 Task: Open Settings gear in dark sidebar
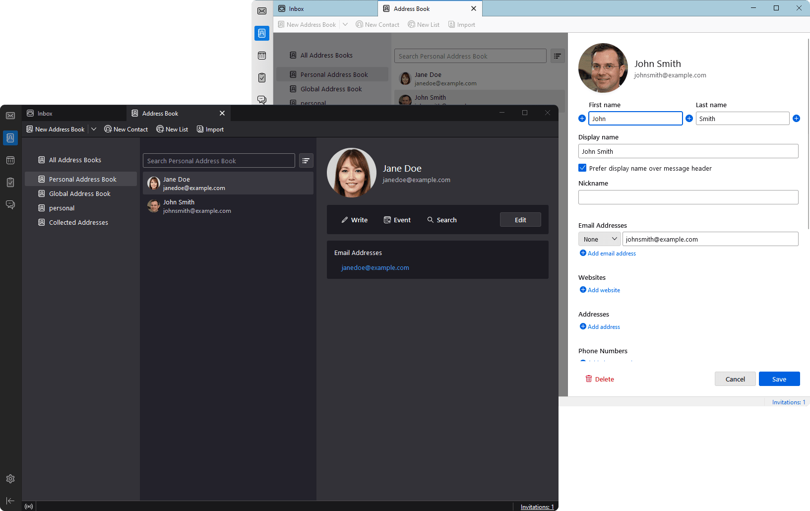coord(10,479)
